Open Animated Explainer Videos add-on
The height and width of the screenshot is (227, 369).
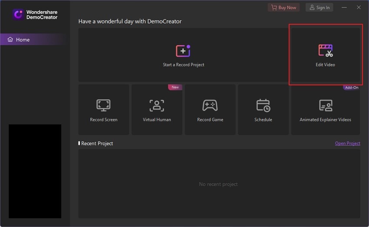tap(326, 110)
